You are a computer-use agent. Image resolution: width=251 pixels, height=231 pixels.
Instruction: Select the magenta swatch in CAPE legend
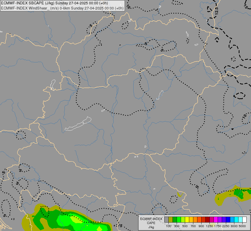coord(216,220)
